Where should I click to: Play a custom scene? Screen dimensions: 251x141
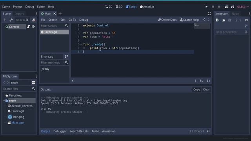point(233,7)
